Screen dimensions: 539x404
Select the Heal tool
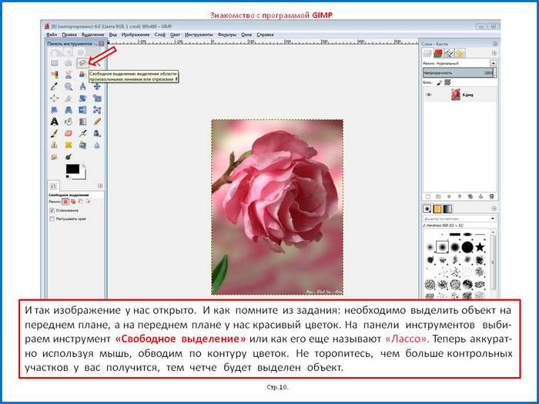(x=69, y=145)
